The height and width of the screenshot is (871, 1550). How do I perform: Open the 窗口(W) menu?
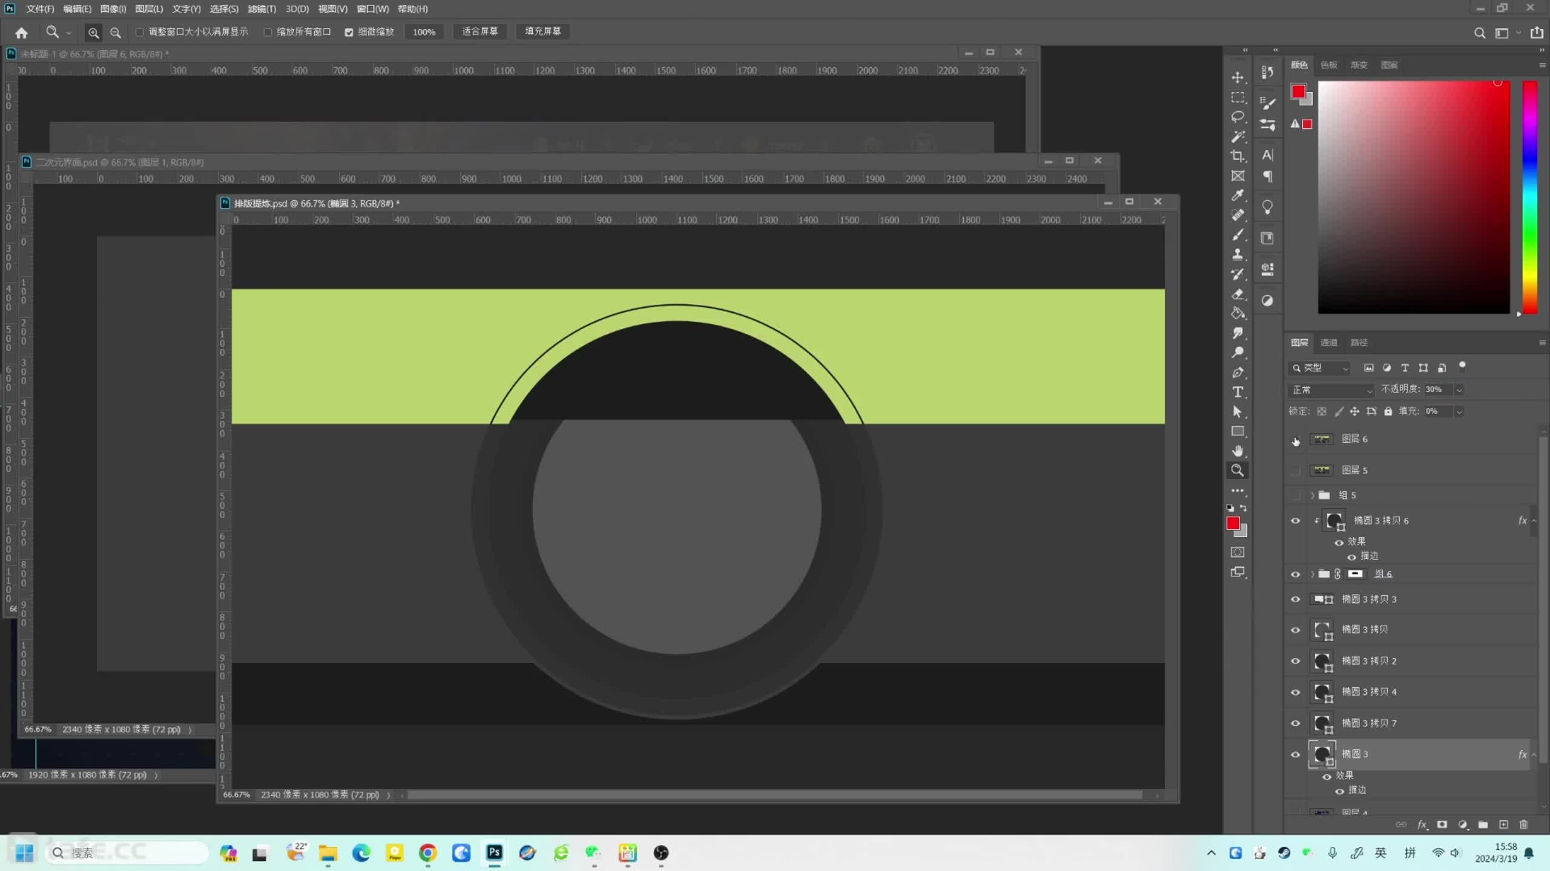click(372, 9)
